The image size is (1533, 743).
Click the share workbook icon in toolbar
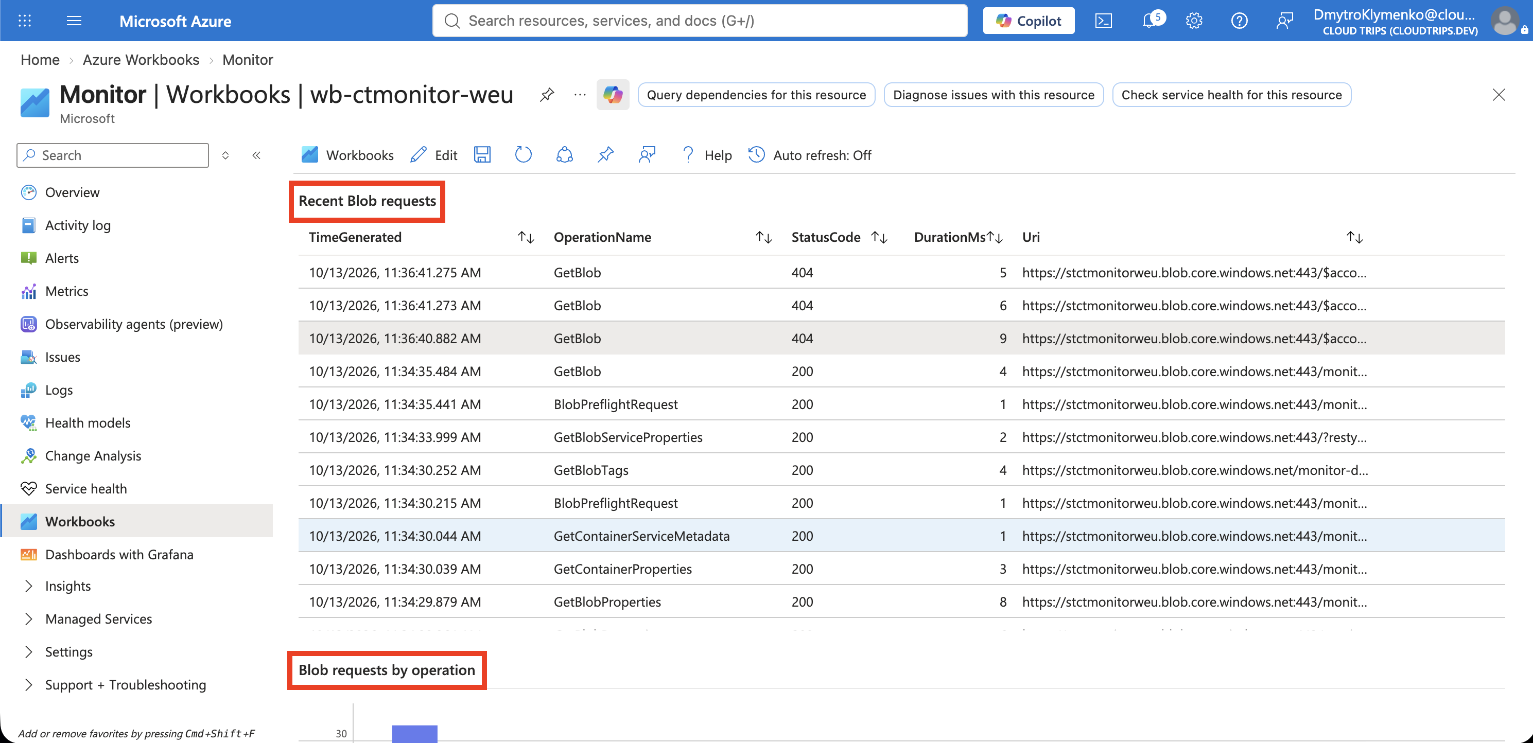(x=564, y=155)
